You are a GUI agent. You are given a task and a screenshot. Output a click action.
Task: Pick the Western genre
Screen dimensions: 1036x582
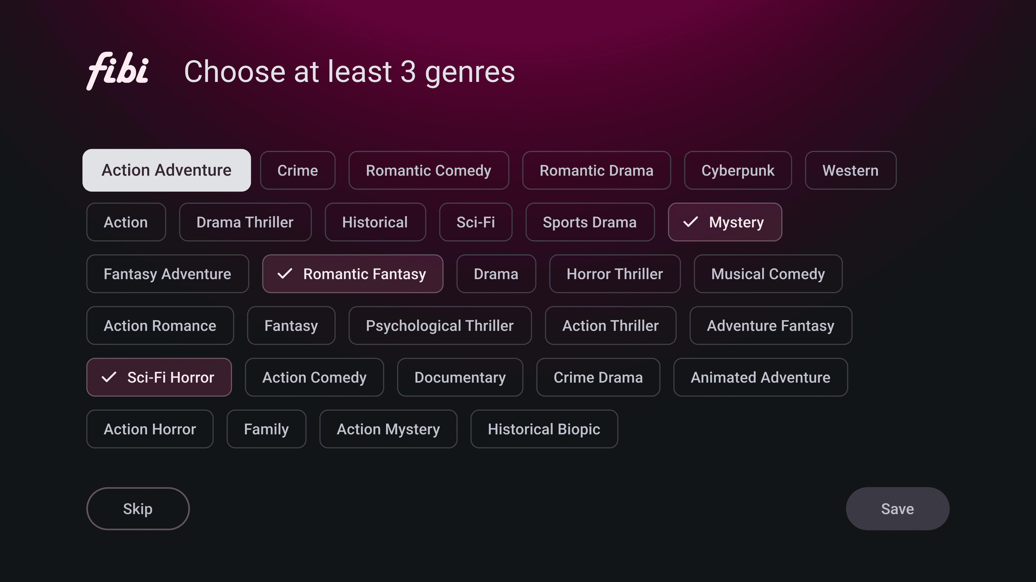click(851, 170)
